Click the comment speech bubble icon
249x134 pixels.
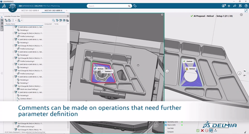(x=211, y=131)
